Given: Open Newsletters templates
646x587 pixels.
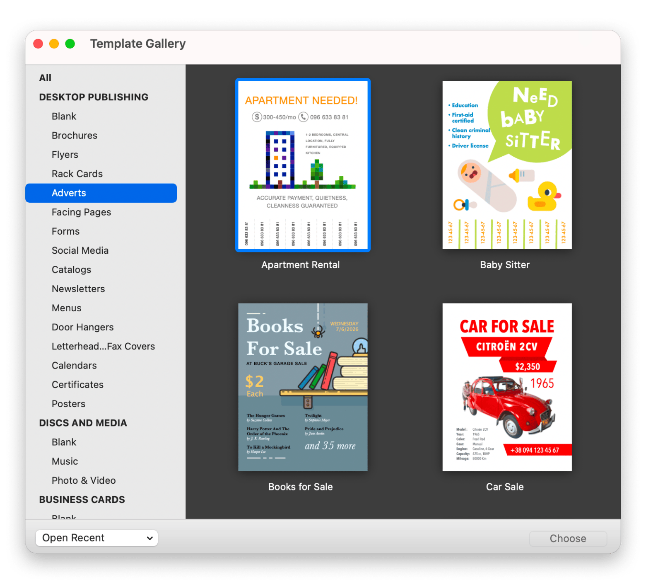Looking at the screenshot, I should click(78, 289).
